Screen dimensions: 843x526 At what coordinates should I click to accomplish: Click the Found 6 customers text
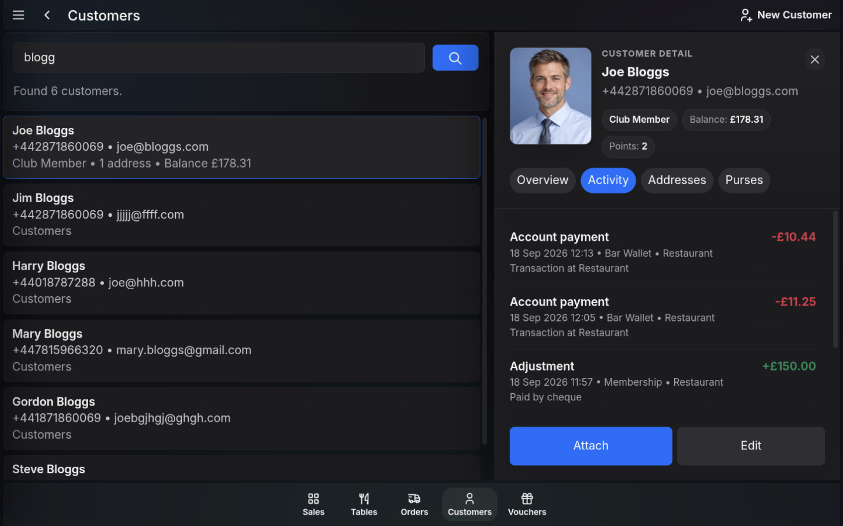(x=67, y=91)
